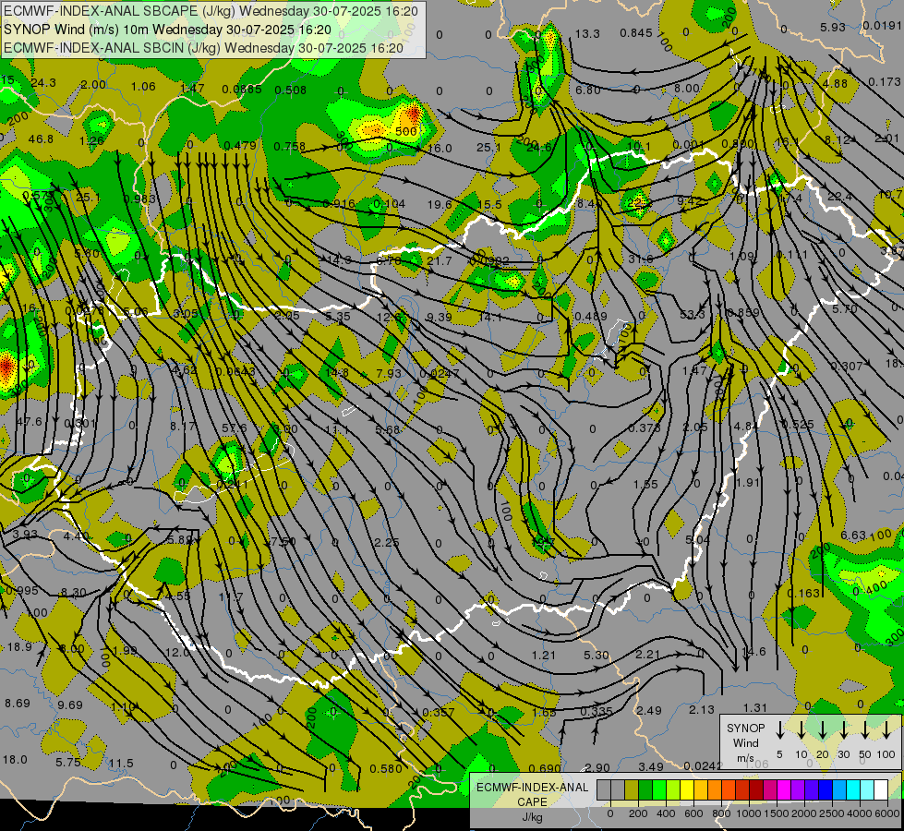Click the 1000 tick label in CAPE legend
Image resolution: width=904 pixels, height=831 pixels.
[749, 813]
